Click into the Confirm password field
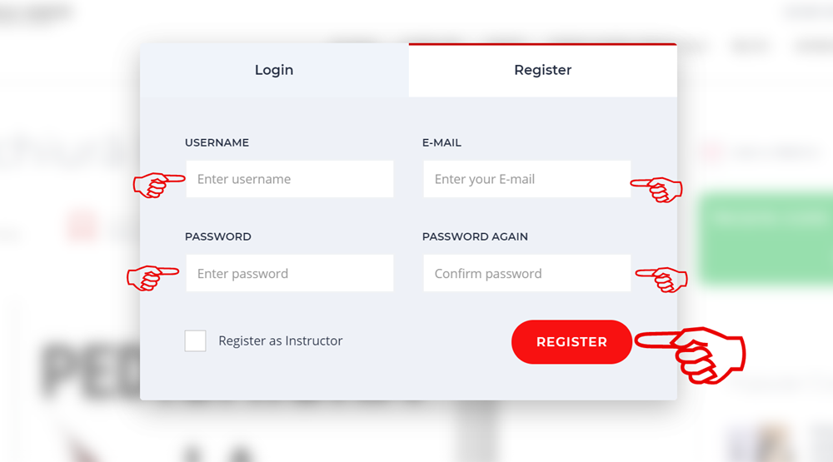833x462 pixels. point(527,273)
